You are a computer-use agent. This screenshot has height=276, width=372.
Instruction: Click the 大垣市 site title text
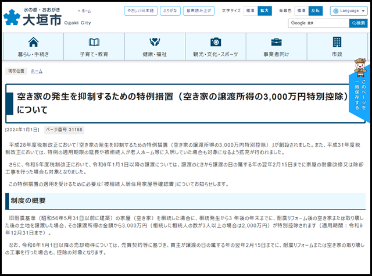point(42,20)
